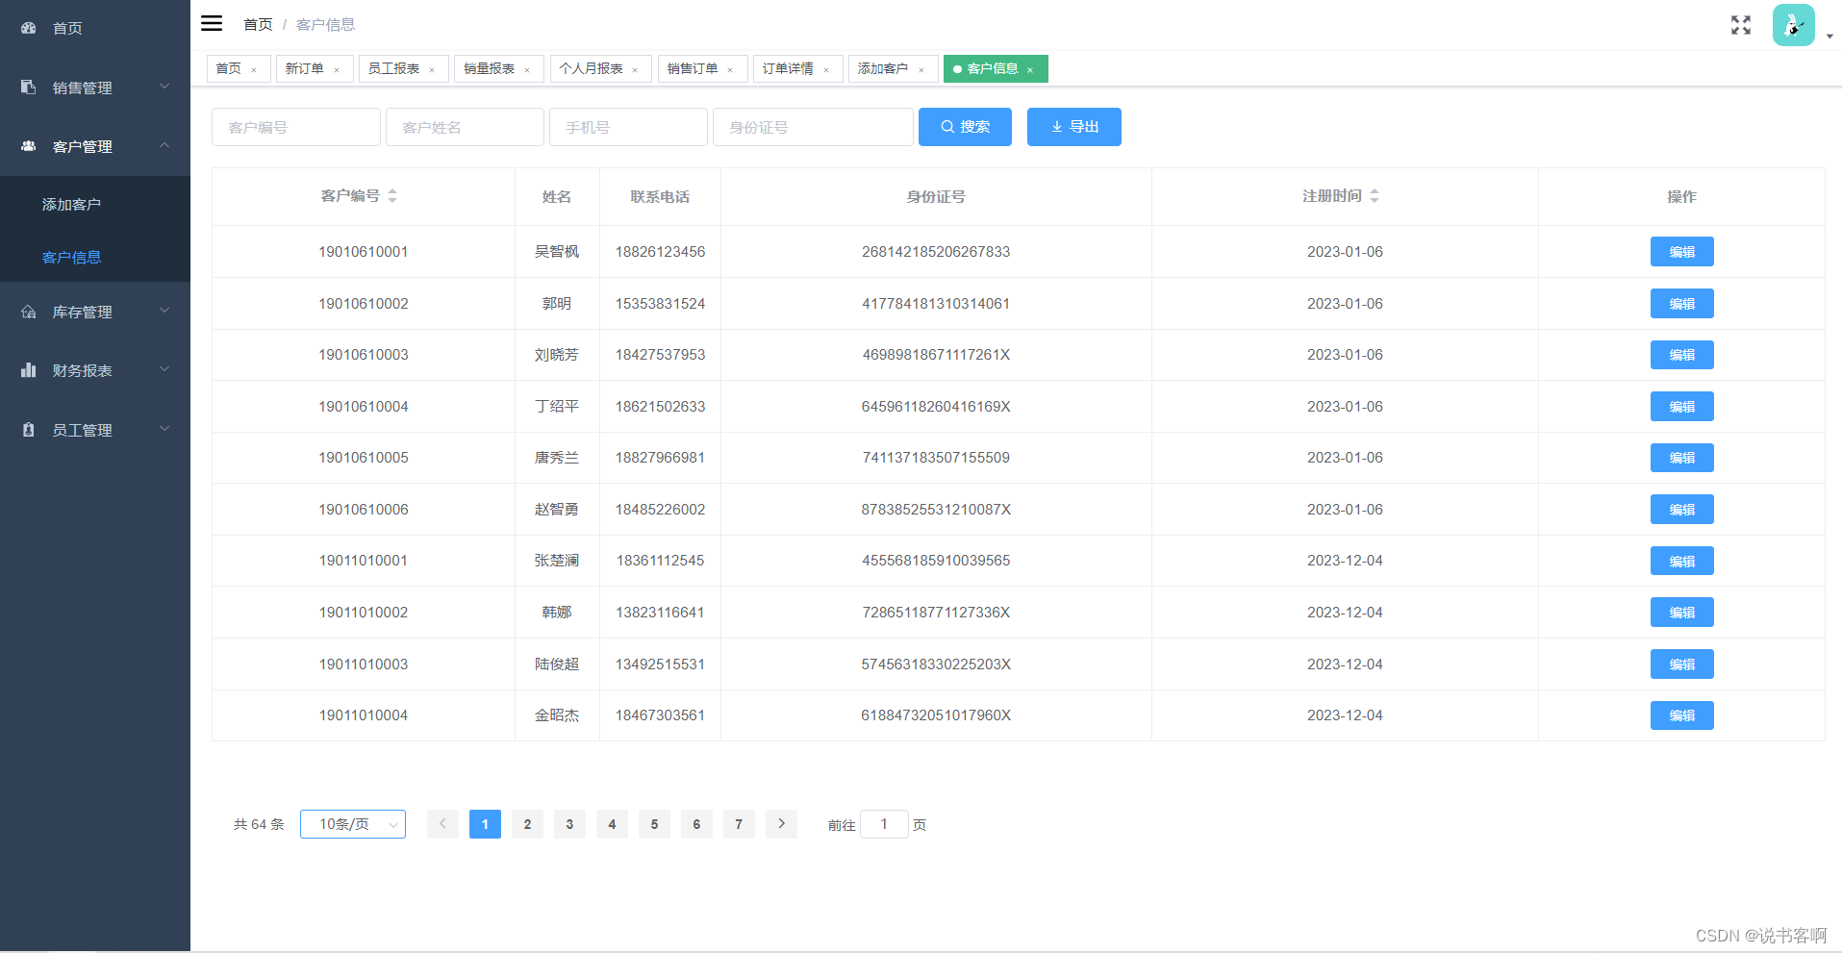This screenshot has height=953, width=1842.
Task: Edit customer 唐秀兰 via 编辑 button
Action: pos(1682,458)
